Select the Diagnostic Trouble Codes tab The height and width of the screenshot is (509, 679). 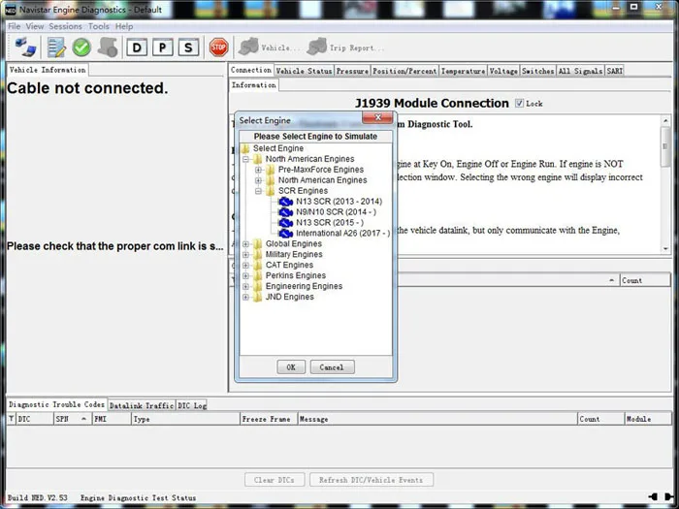pos(56,404)
